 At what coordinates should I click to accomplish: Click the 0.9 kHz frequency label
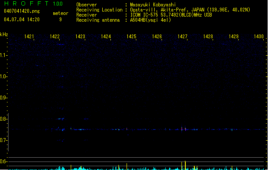tap(3, 98)
